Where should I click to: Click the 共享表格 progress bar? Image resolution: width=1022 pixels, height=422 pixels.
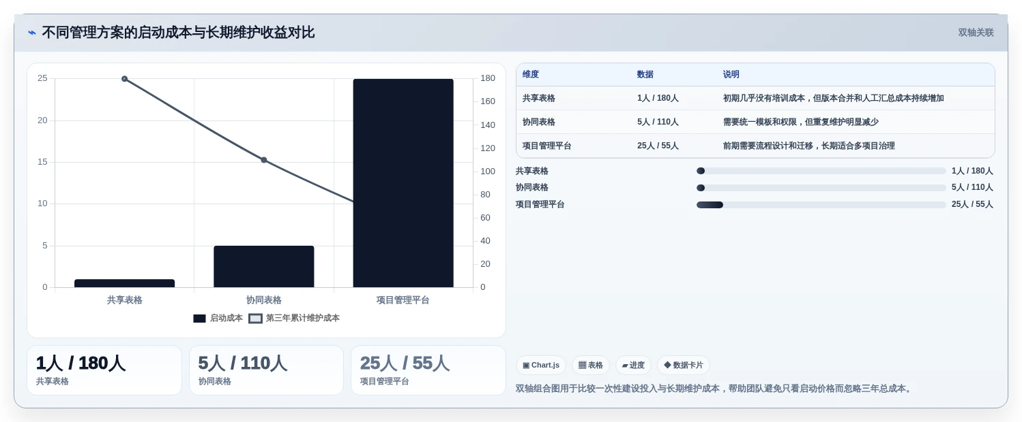pos(821,171)
